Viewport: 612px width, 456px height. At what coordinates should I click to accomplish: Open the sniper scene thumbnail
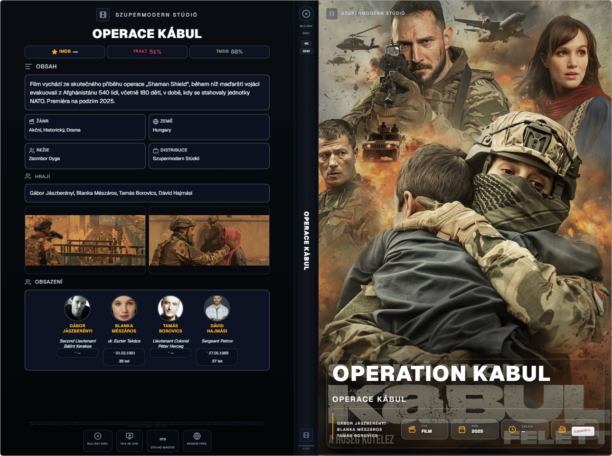[85, 240]
